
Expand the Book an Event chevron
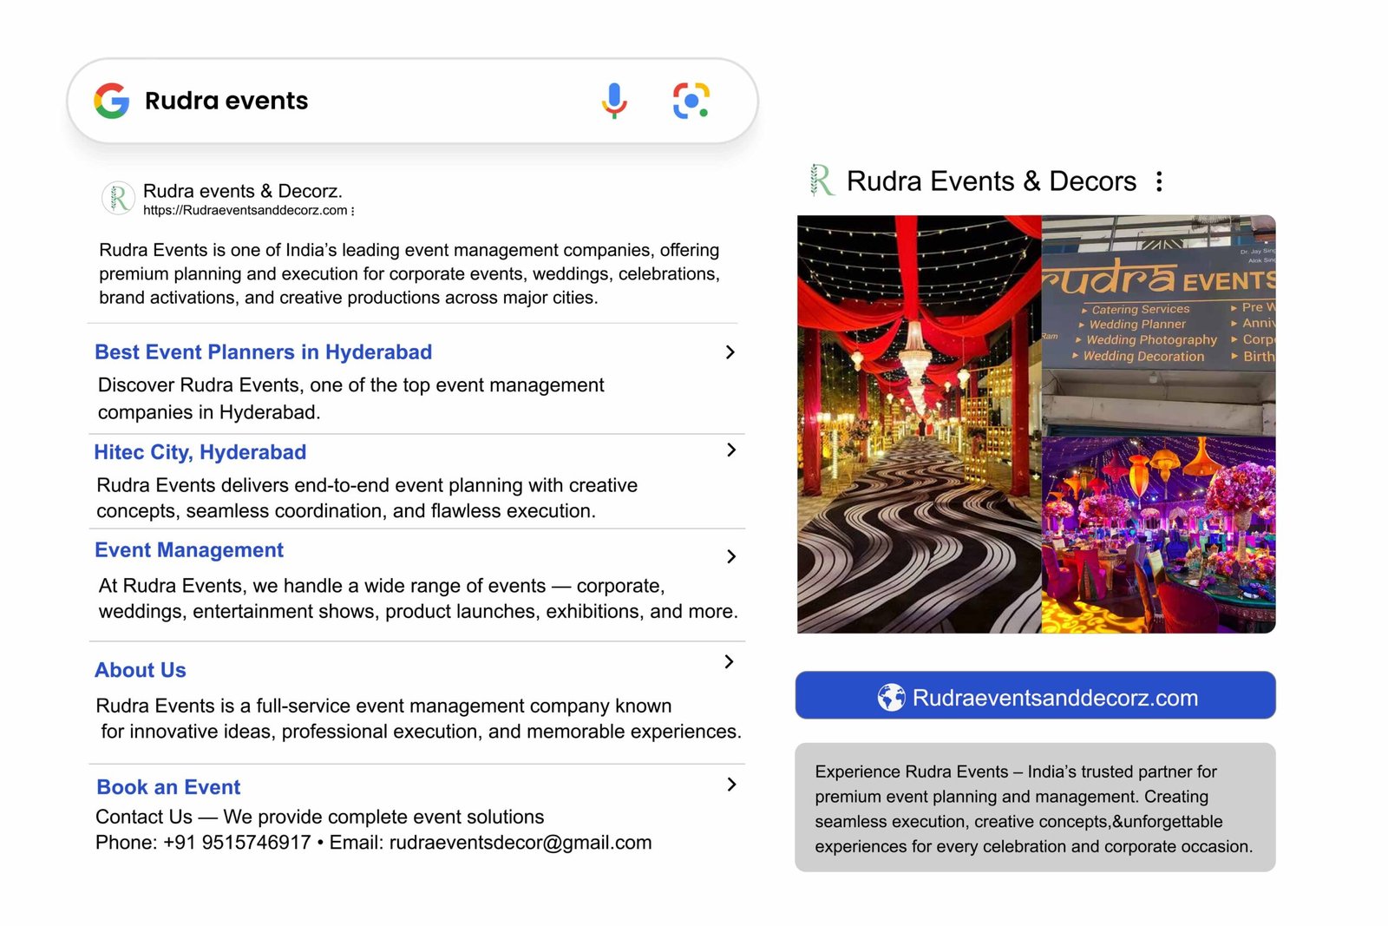pos(731,785)
